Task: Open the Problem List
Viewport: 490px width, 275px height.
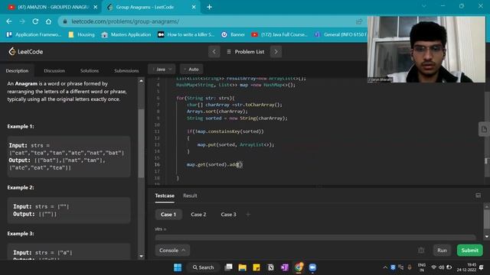Action: [x=246, y=52]
